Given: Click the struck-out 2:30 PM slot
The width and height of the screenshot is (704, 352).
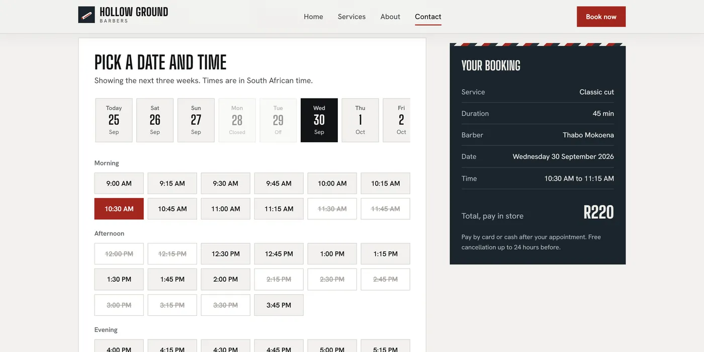Looking at the screenshot, I should 332,279.
